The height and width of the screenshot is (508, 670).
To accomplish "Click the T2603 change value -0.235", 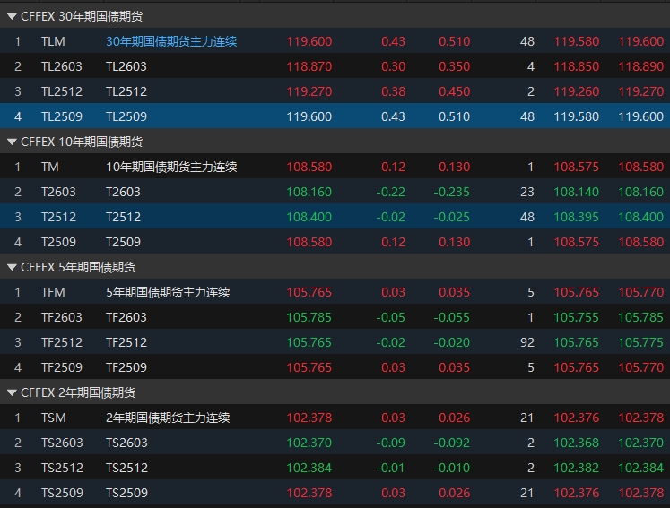I will (452, 192).
